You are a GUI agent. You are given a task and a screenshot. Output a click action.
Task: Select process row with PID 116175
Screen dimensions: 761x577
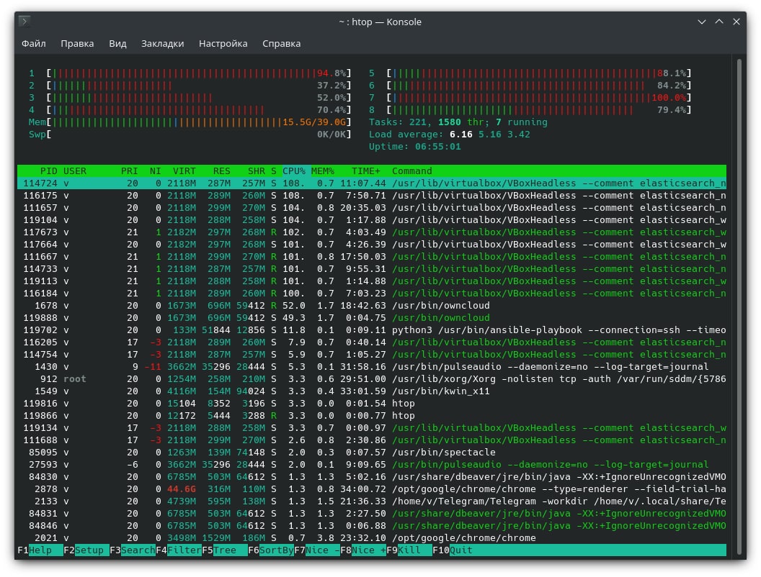(372, 196)
